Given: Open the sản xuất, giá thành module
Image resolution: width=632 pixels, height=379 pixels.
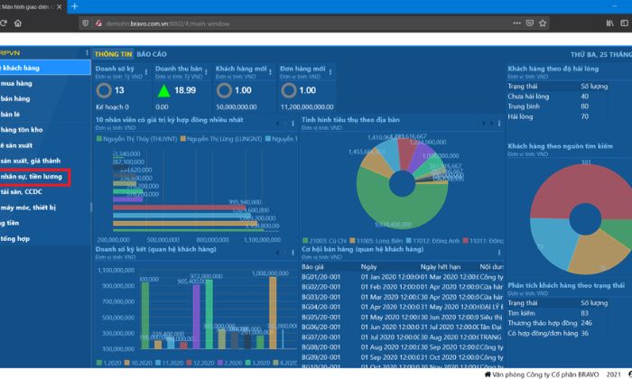Looking at the screenshot, I should [x=45, y=161].
